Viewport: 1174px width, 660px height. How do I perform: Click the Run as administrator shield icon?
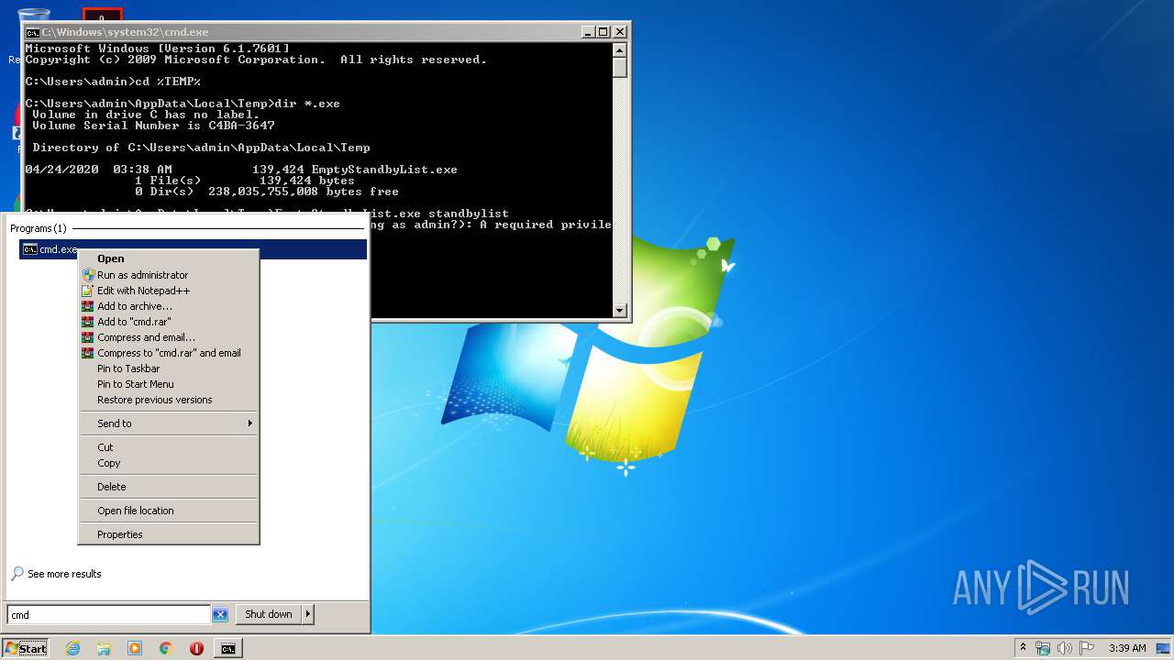pyautogui.click(x=88, y=275)
